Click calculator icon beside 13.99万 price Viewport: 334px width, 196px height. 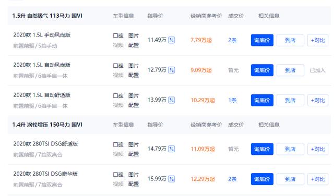coord(172,100)
